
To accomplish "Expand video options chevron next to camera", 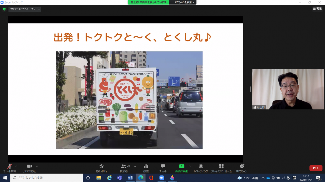I will [37, 166].
